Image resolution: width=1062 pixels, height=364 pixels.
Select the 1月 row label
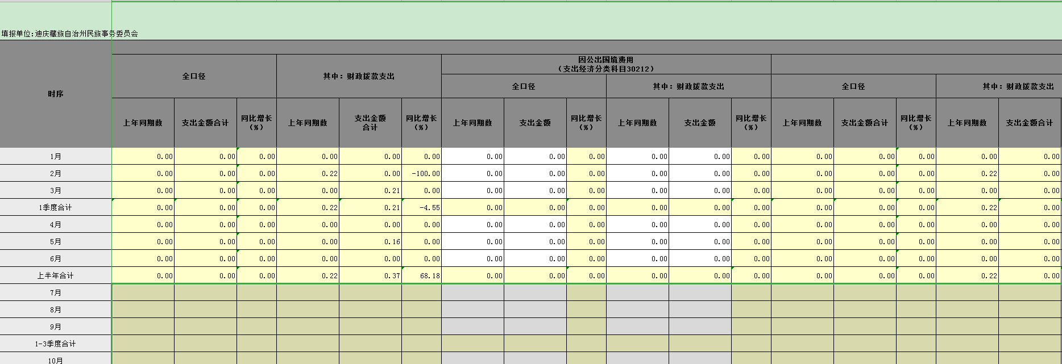click(x=56, y=156)
